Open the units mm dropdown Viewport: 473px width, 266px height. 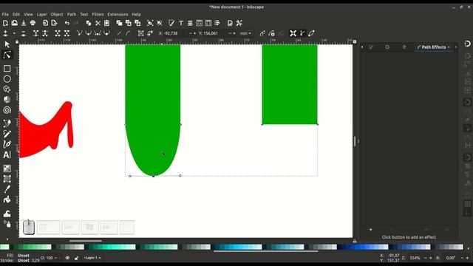[245, 33]
